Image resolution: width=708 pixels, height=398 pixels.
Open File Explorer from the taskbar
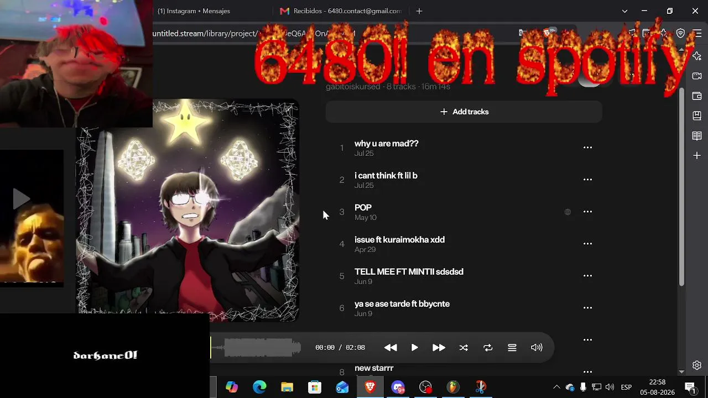[x=287, y=387]
